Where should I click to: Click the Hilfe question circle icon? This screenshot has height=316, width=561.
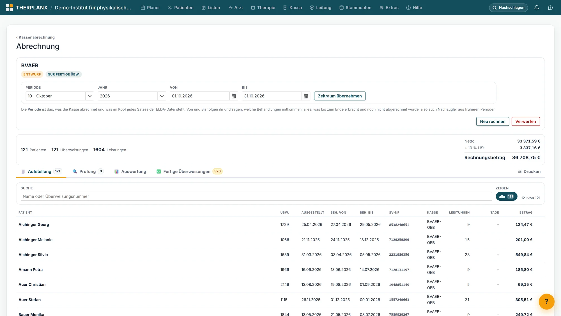tap(408, 8)
